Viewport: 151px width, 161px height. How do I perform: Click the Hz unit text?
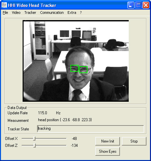[x=58, y=113]
